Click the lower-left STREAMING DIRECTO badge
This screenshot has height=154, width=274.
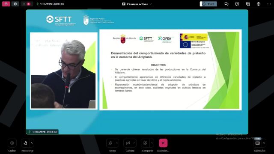(42, 132)
